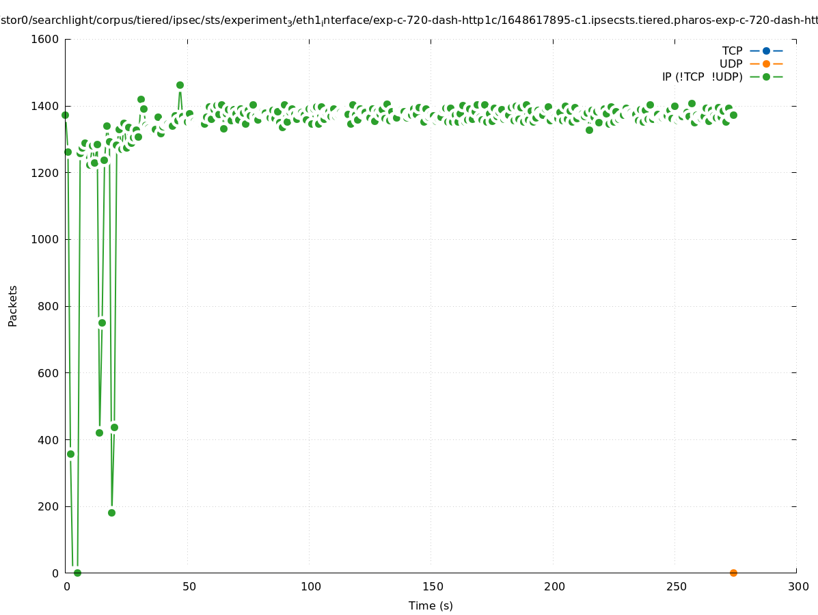Screen dimensions: 818x615
Task: Toggle the TCP series legend label
Action: pyautogui.click(x=732, y=51)
